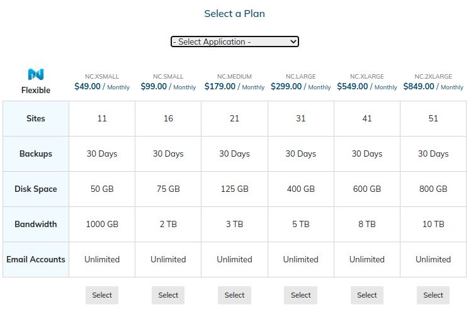Choose the NC.XSMALL plan Select button
This screenshot has width=471, height=324.
(x=102, y=295)
